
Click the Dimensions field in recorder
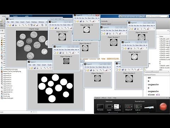116,106
